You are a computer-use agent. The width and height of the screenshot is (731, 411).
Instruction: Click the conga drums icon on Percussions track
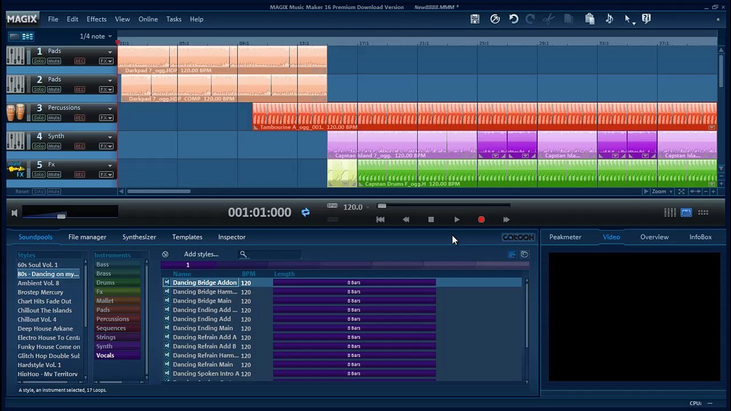pyautogui.click(x=16, y=112)
